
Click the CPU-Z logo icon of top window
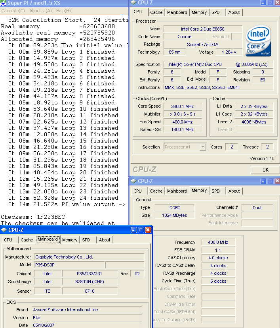point(133,2)
